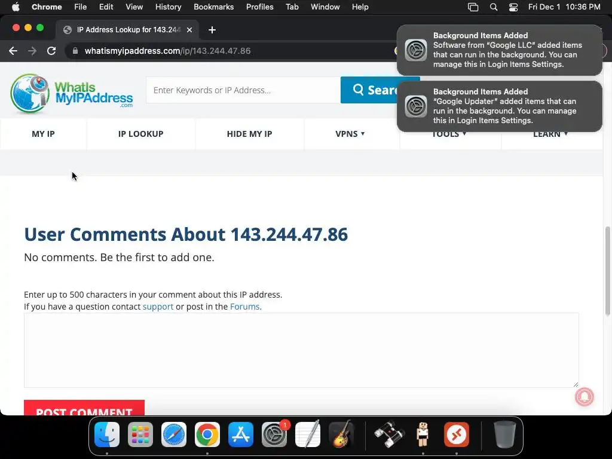The image size is (612, 459).
Task: Click the Google Updater background items notification
Action: coord(499,106)
